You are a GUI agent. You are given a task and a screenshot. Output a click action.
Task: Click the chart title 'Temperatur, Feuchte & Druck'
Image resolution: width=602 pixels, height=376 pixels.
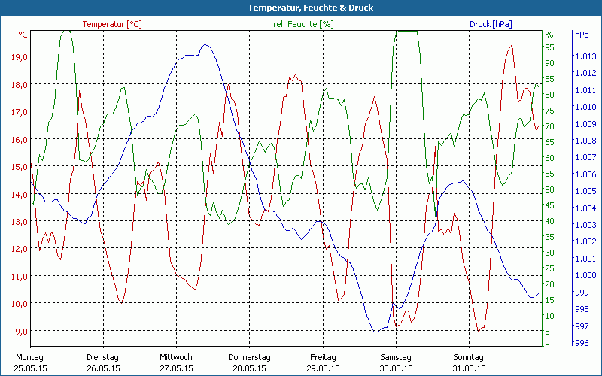pyautogui.click(x=301, y=8)
